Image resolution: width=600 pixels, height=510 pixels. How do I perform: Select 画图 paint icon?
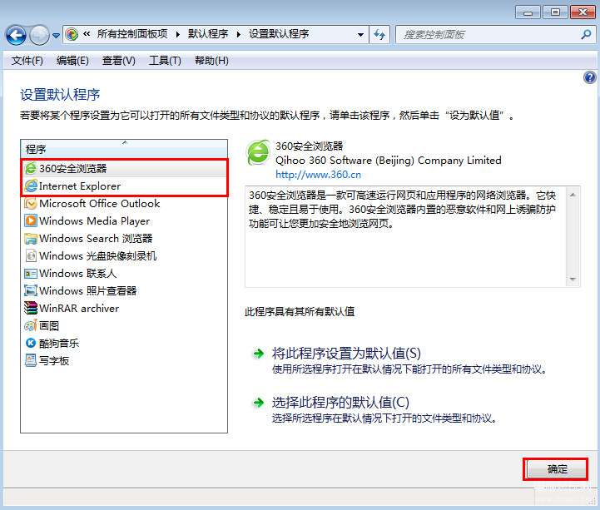[x=31, y=325]
